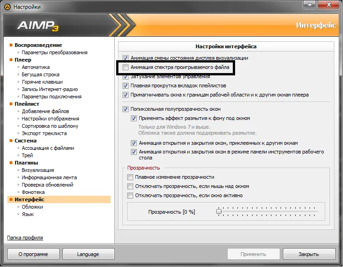
Task: Toggle animation in desktop toolbar mode checkbox
Action: [134, 152]
